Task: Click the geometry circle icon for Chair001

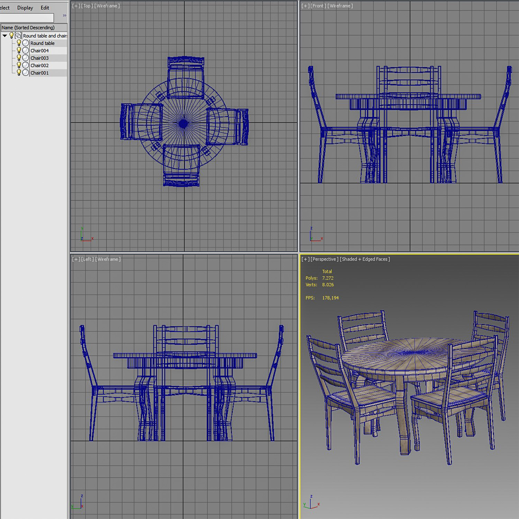Action: coord(26,73)
